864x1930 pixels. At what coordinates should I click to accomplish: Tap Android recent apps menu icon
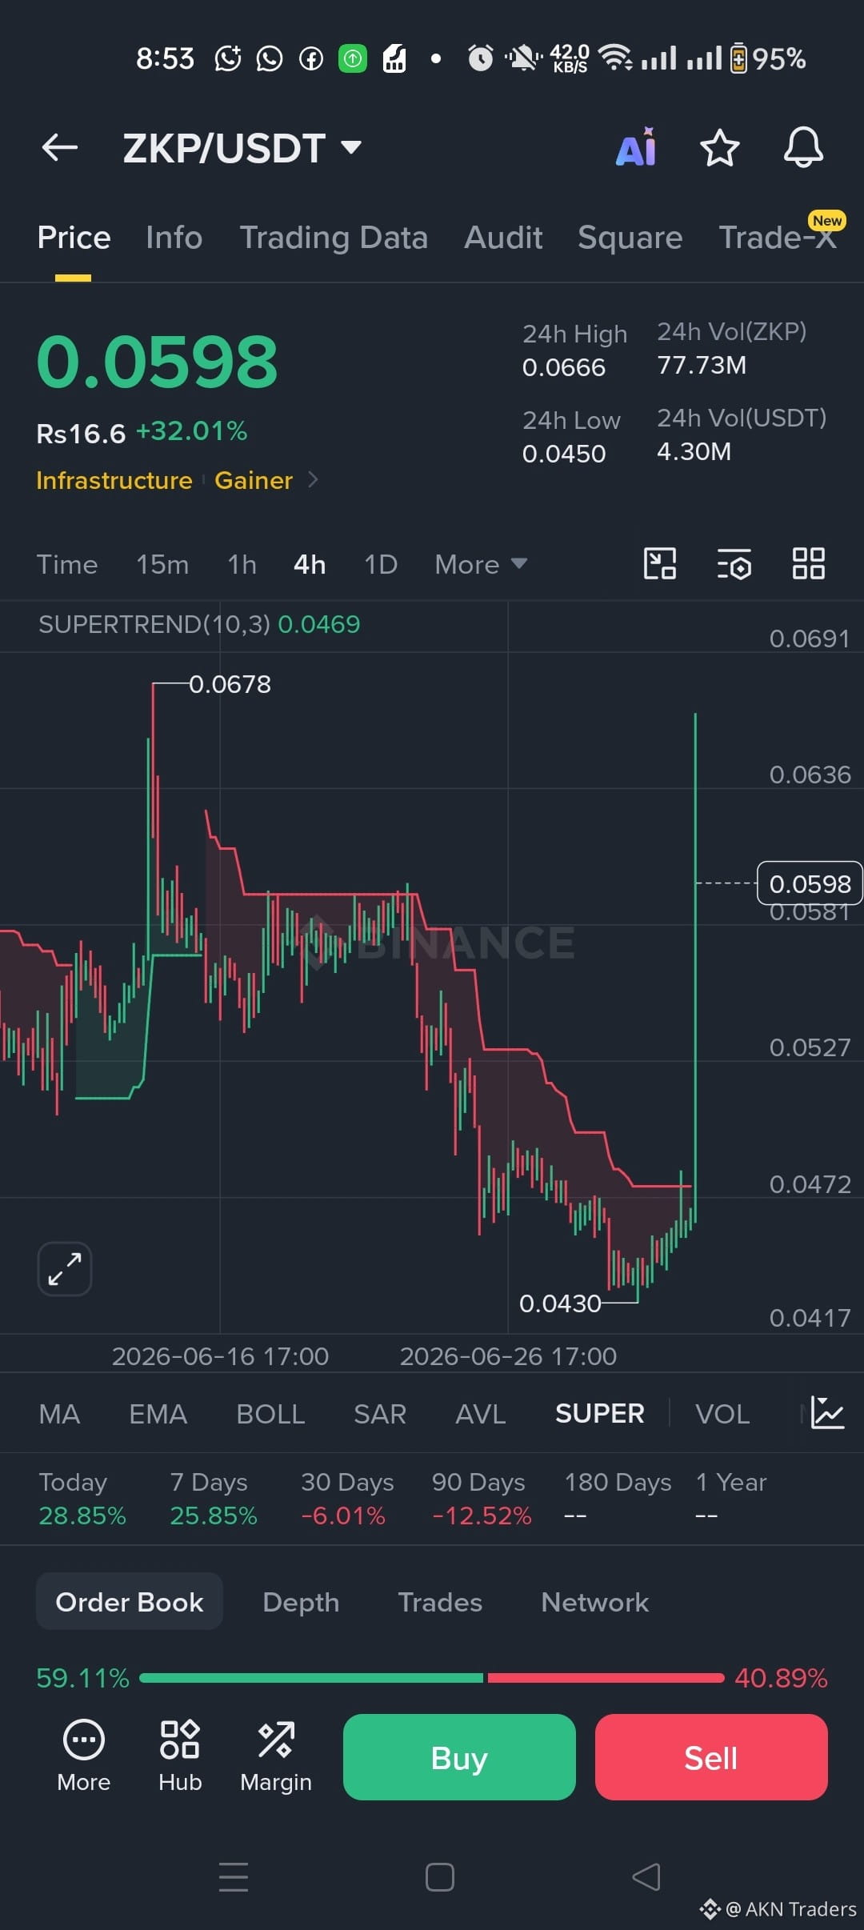[x=234, y=1876]
